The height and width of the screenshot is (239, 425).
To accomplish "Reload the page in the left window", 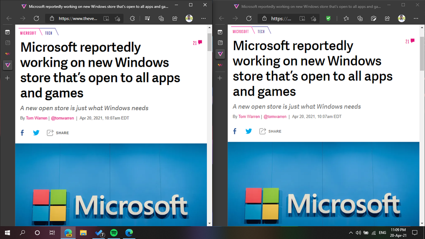I will pyautogui.click(x=36, y=18).
